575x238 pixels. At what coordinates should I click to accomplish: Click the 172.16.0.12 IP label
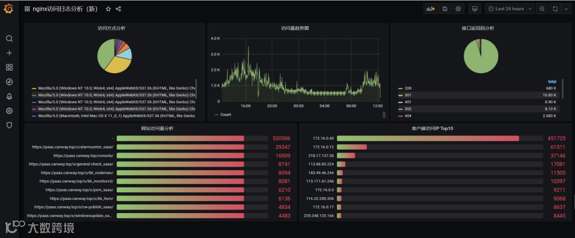coord(323,147)
